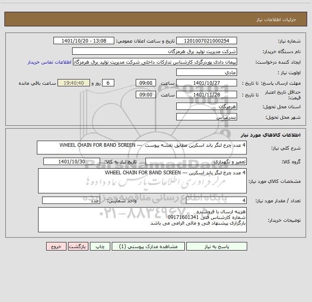Click the ساعت باقی مانده text
This screenshot has width=312, height=302.
coord(37,83)
